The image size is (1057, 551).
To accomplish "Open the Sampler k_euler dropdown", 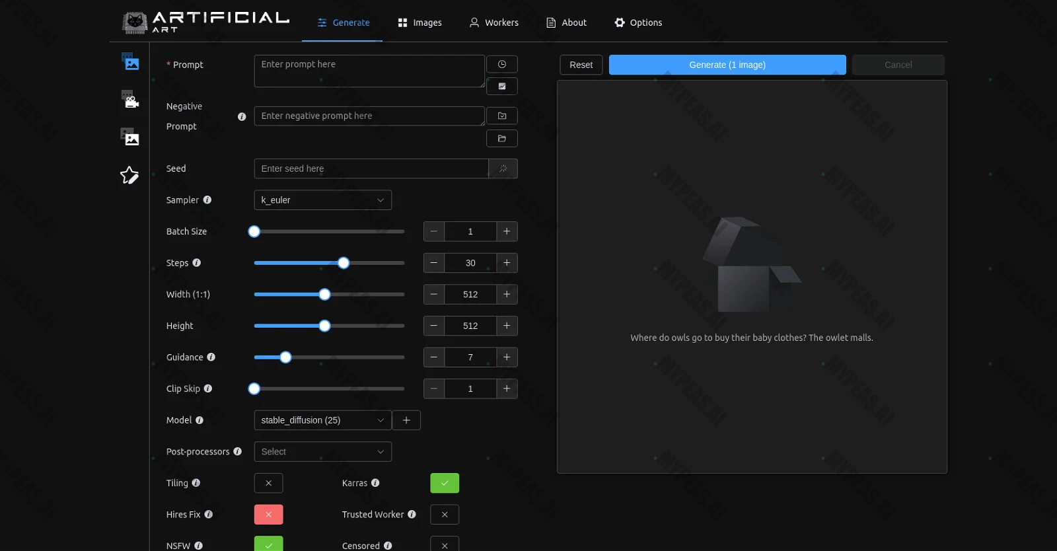I will pos(323,200).
